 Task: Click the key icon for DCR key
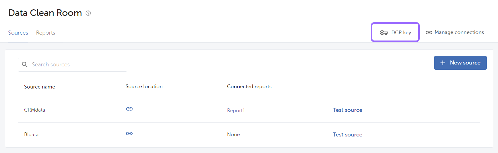tap(384, 33)
